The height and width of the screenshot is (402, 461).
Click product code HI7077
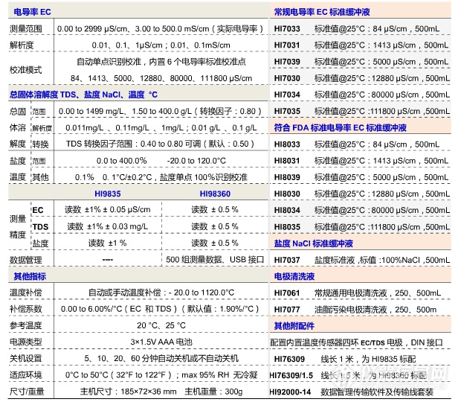pyautogui.click(x=287, y=310)
